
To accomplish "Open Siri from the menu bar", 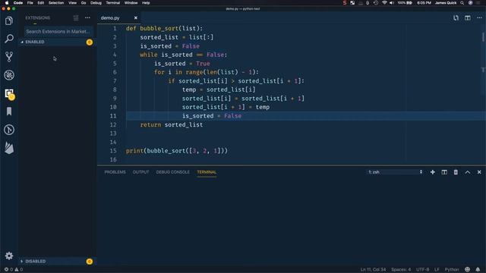I will [471, 3].
